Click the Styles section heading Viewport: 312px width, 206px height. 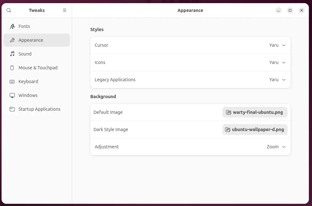click(97, 29)
